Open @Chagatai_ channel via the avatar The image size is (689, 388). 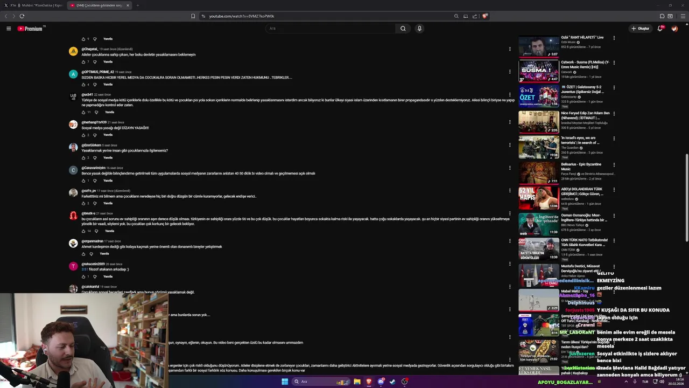(73, 51)
